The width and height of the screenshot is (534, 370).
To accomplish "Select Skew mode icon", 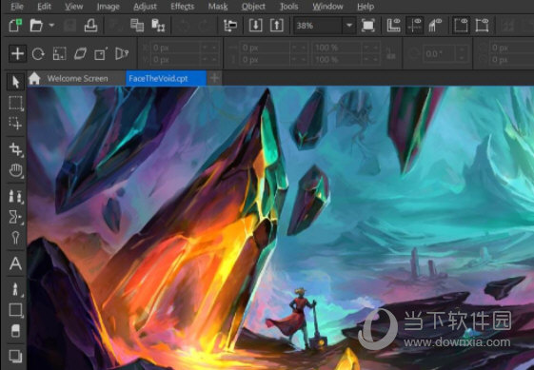I will [80, 54].
